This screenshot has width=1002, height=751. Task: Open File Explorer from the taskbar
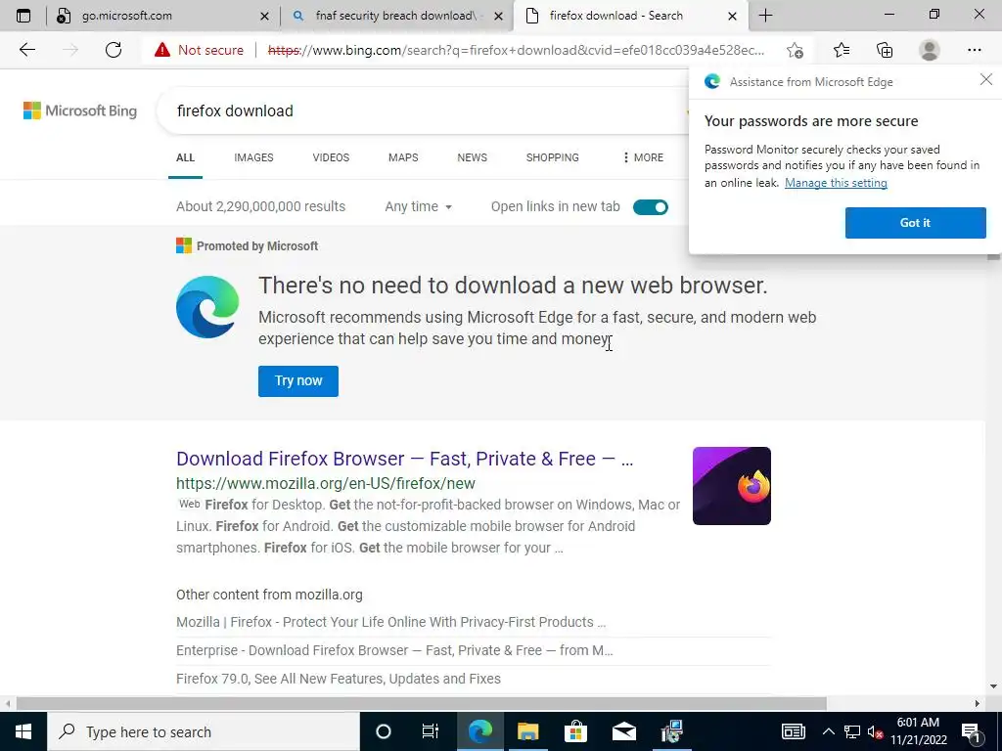pyautogui.click(x=527, y=731)
